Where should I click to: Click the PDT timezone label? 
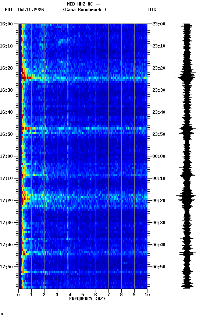click(x=9, y=10)
